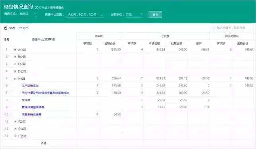The height and width of the screenshot is (149, 256).
Task: Open the 金额单位 万元 dropdown
Action: pos(134,14)
